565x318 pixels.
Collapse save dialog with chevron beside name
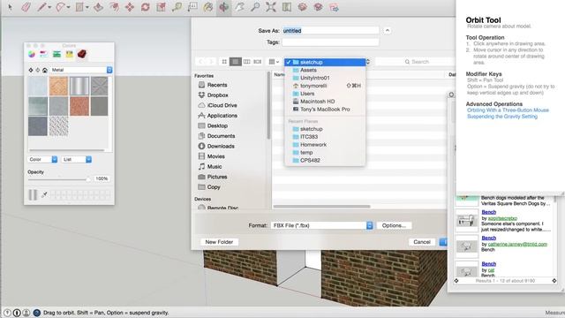[x=387, y=31]
